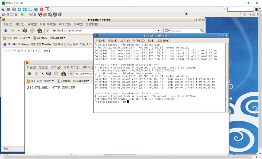The width and height of the screenshot is (262, 159).
Task: Go back in second Firefox window
Action: click(29, 74)
